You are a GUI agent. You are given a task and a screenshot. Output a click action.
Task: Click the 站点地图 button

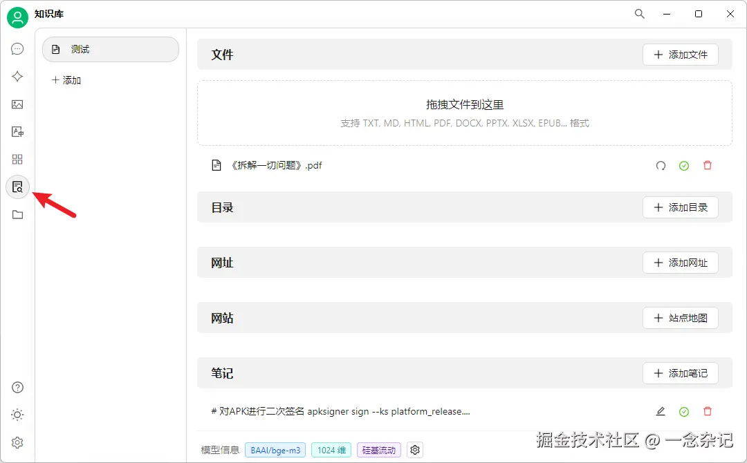tap(681, 318)
